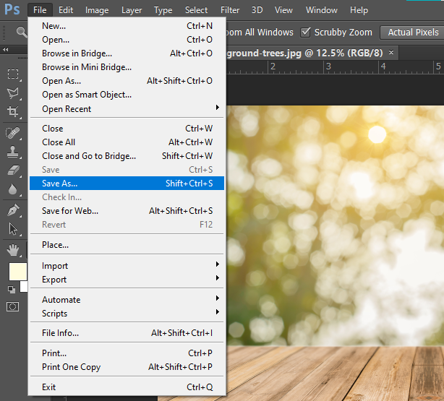Open the Layer menu
The width and height of the screenshot is (444, 401).
(132, 10)
